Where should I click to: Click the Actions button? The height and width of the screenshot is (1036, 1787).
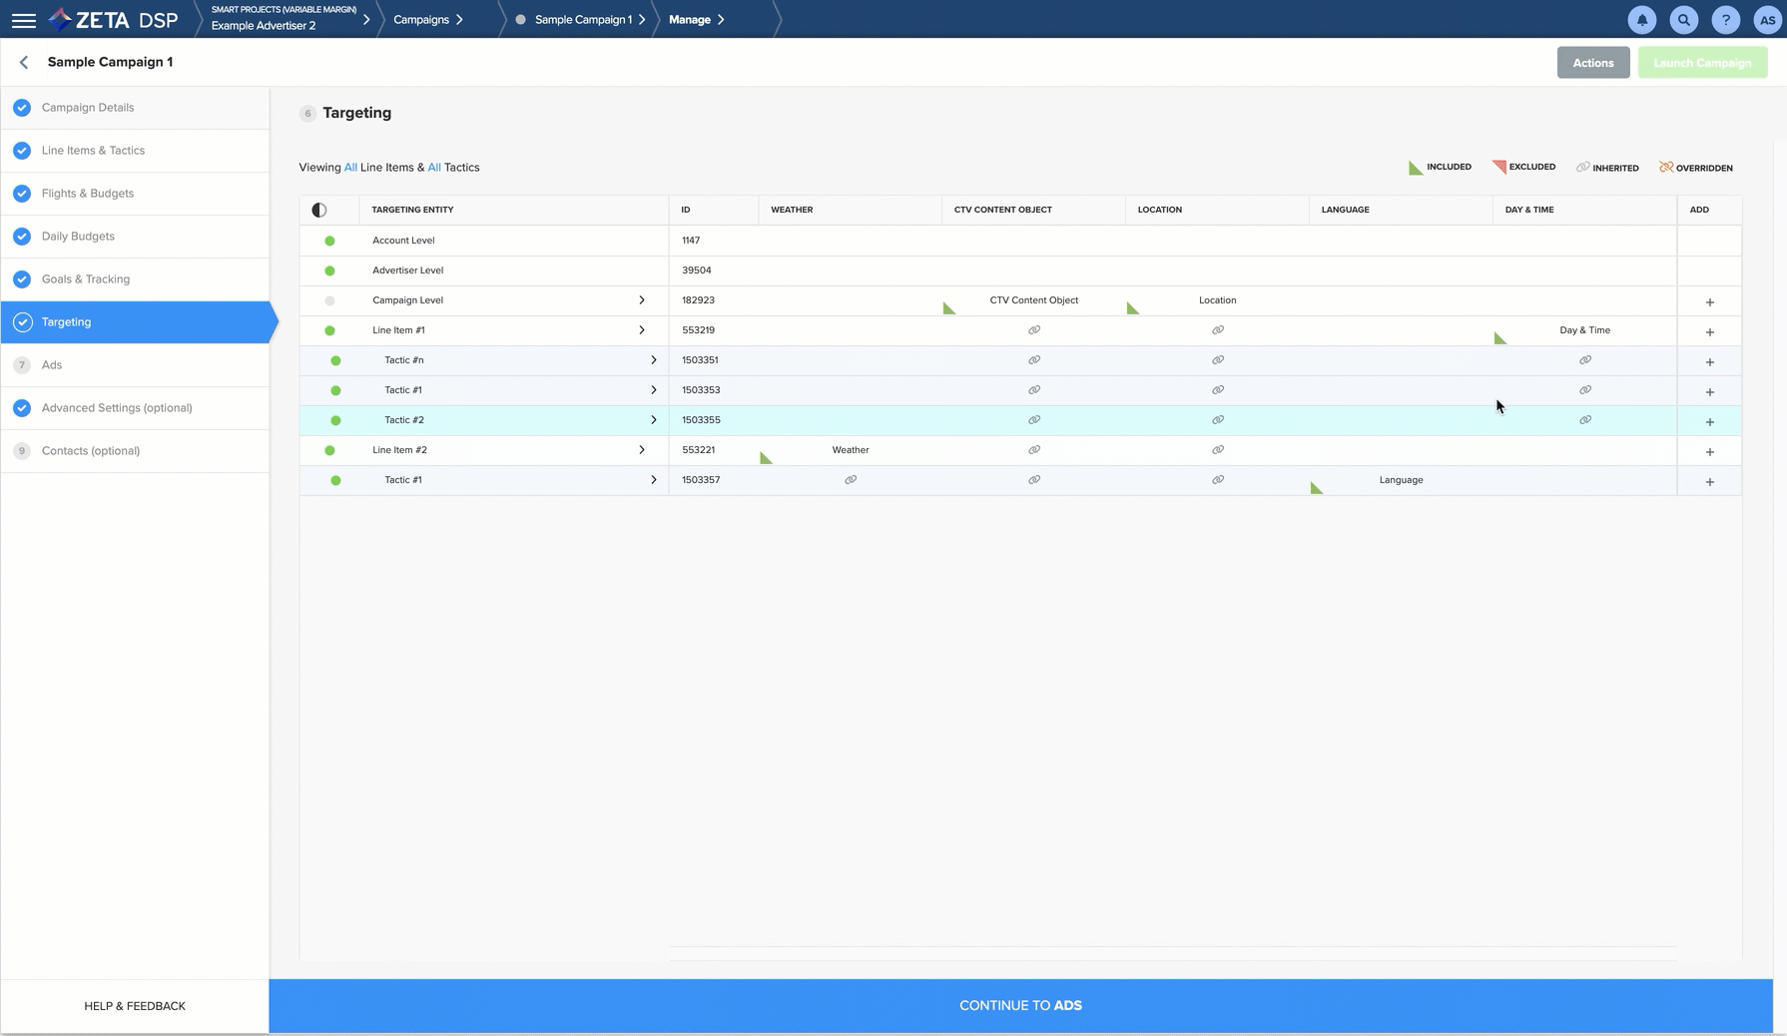pyautogui.click(x=1592, y=63)
